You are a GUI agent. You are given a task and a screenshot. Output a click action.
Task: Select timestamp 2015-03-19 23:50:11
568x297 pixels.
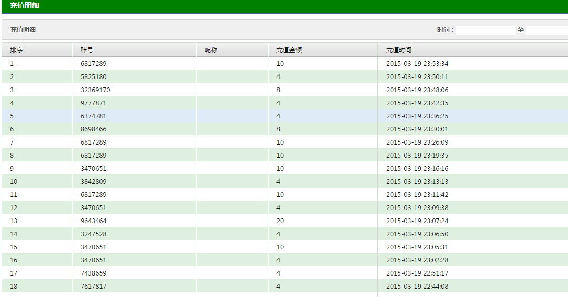417,77
